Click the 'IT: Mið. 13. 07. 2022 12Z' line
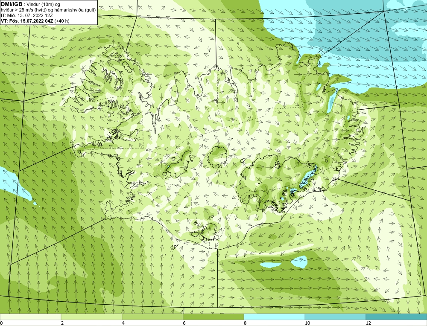 tap(26, 15)
